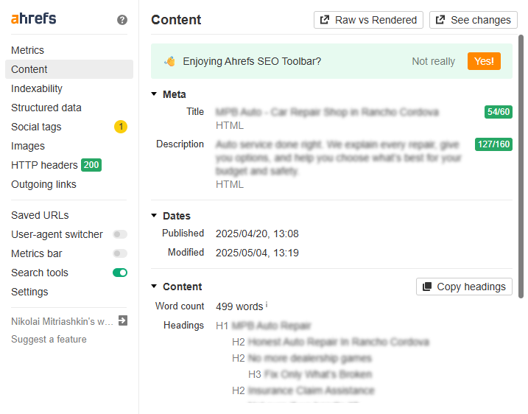Click the description length 127/160 badge
This screenshot has width=528, height=414.
pyautogui.click(x=493, y=144)
